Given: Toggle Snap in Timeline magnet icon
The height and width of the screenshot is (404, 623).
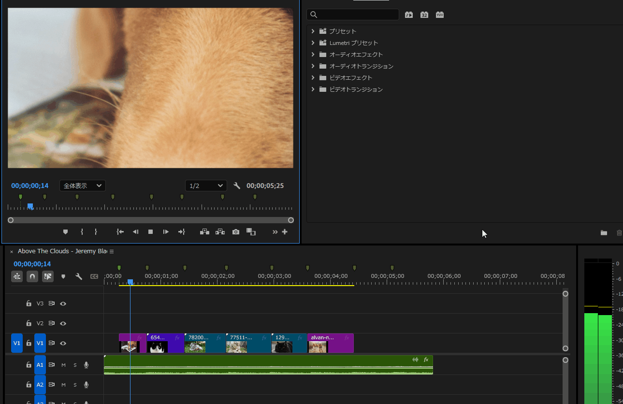Looking at the screenshot, I should pyautogui.click(x=32, y=276).
